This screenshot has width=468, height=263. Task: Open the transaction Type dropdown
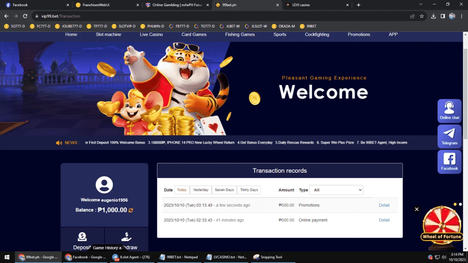[x=336, y=190]
